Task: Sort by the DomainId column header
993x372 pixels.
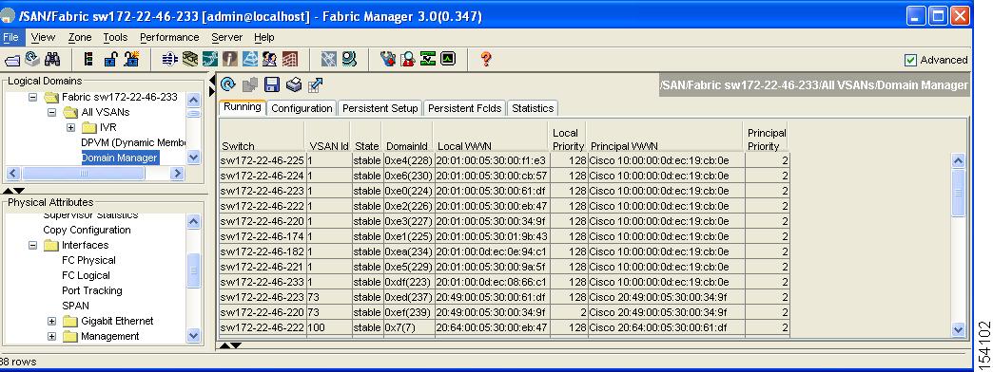Action: click(x=407, y=137)
